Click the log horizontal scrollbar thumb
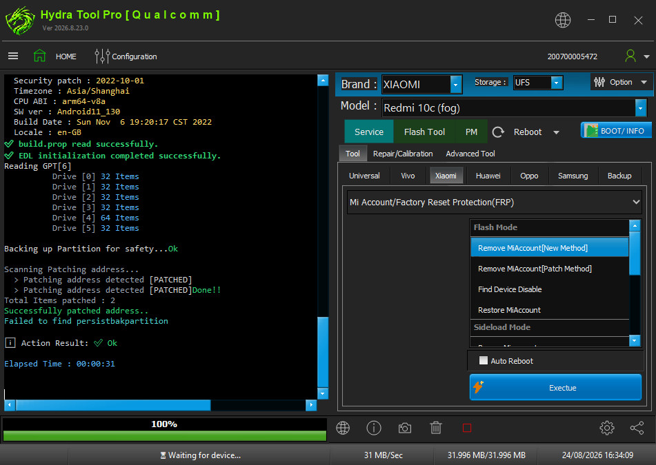 tap(113, 405)
